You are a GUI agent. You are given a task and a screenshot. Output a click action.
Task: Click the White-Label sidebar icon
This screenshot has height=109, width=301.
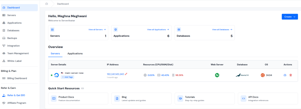point(4,61)
